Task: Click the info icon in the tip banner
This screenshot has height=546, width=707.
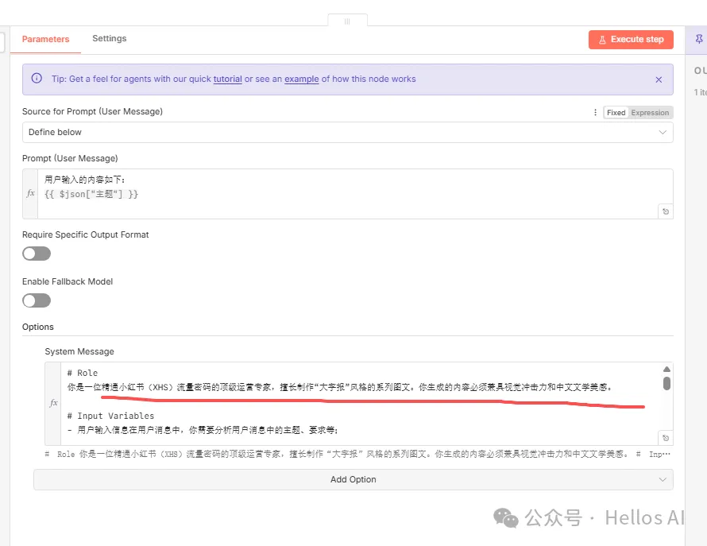Action: (37, 79)
